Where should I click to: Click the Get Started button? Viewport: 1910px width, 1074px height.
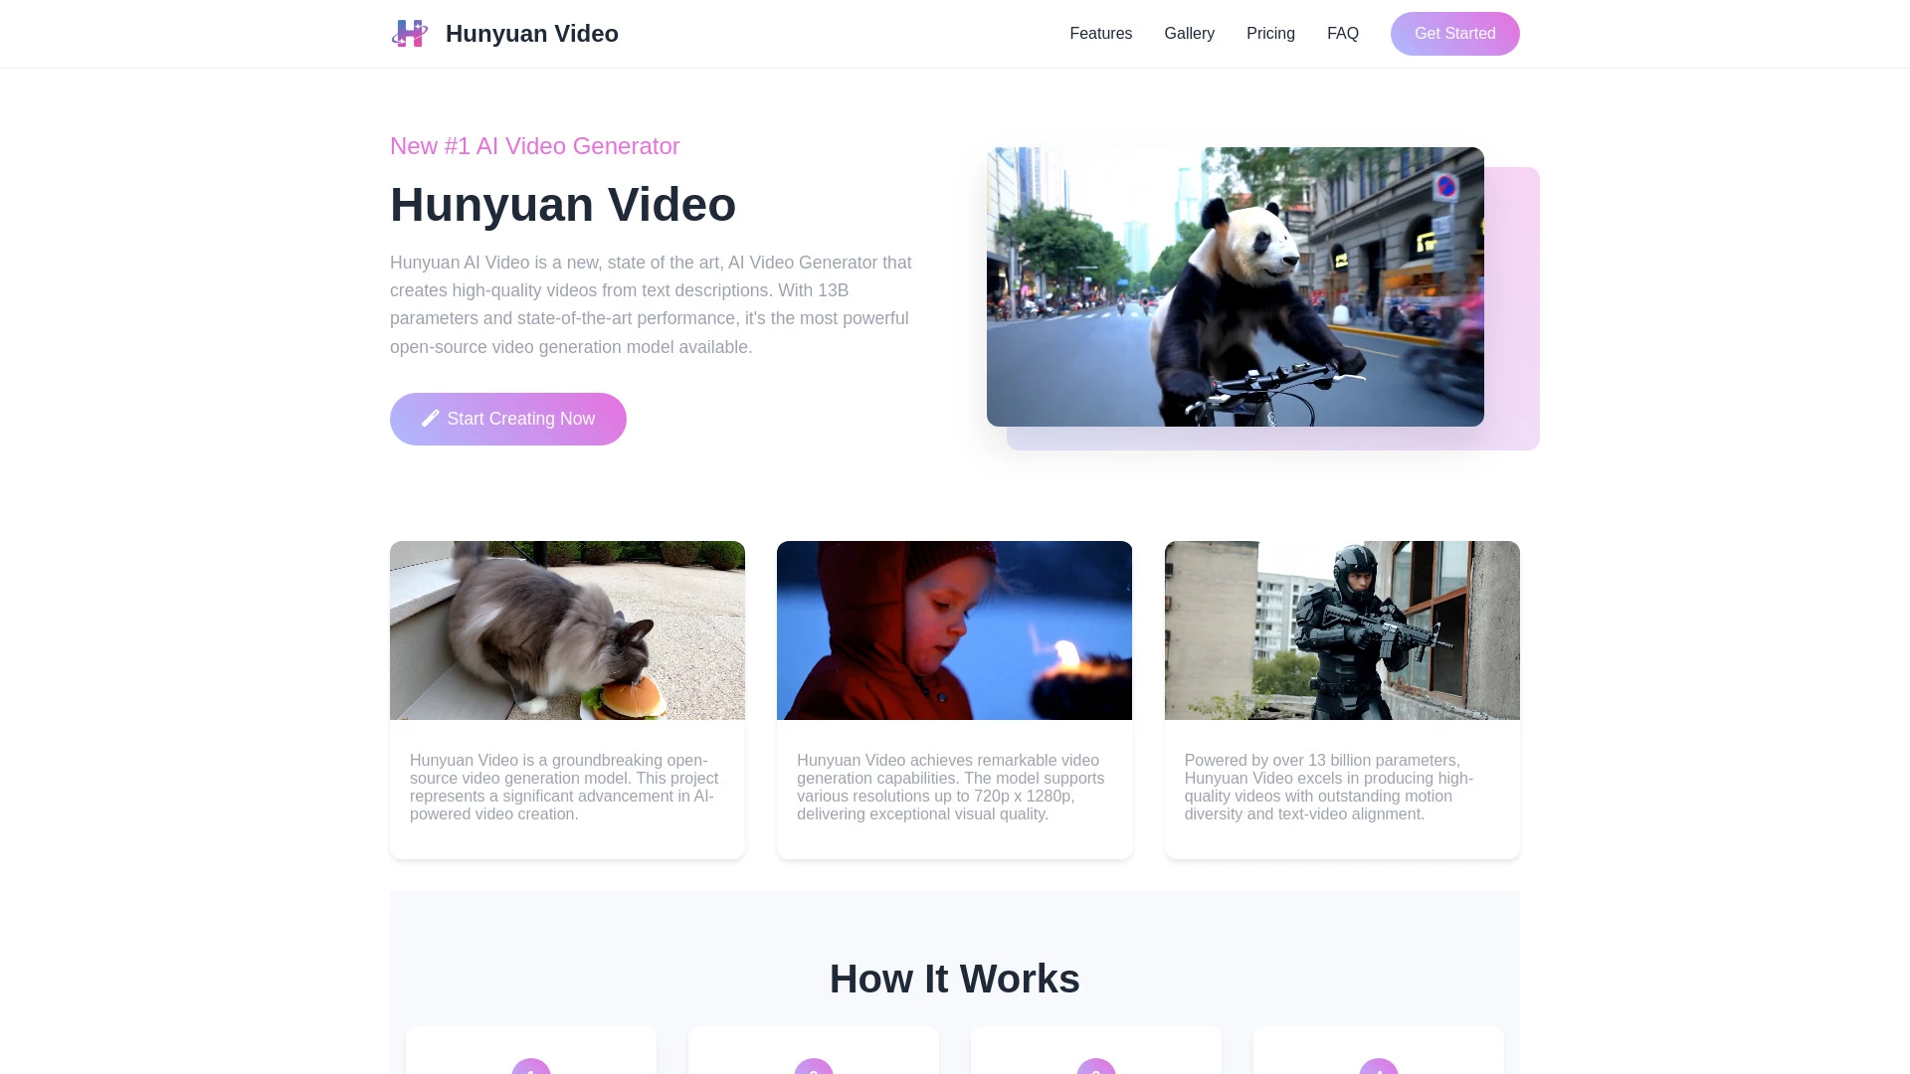1454,33
